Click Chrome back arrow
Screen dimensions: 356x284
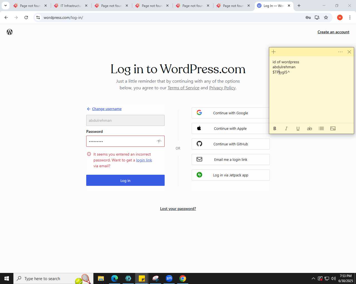point(6,17)
